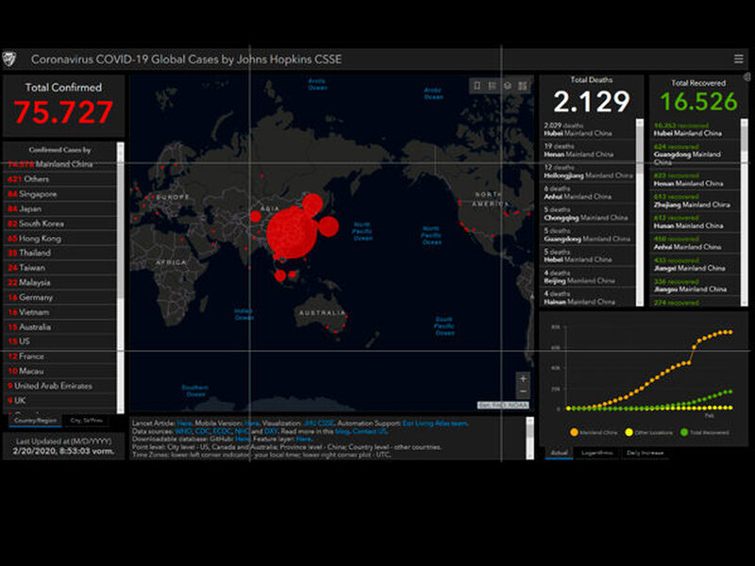
Task: Open the GitHub Here link
Action: click(243, 439)
